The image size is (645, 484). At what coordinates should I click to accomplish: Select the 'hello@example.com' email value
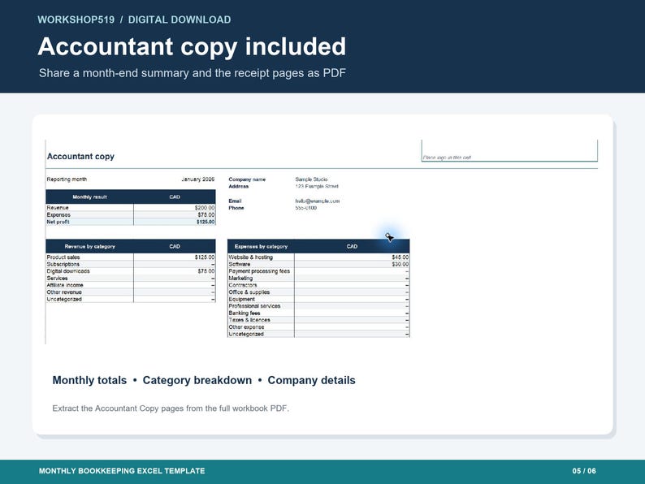(x=317, y=201)
